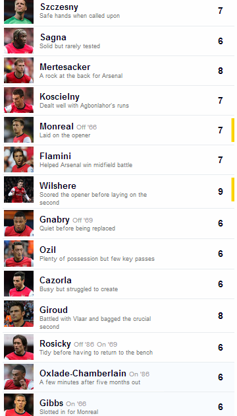Open Mertesacker's headshot thumbnail
The width and height of the screenshot is (237, 416).
coord(18,70)
